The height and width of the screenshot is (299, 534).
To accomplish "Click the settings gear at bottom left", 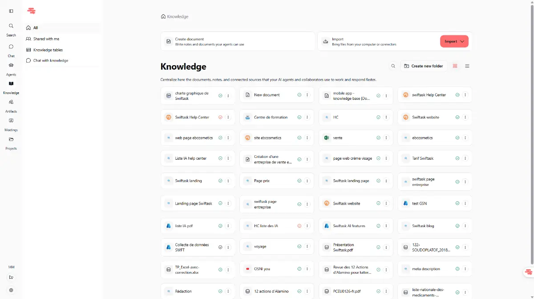I will click(x=11, y=290).
